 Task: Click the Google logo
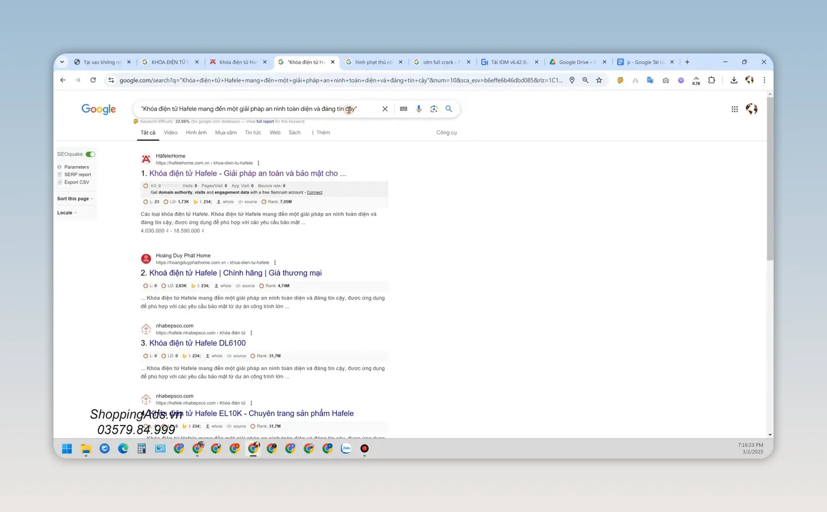click(x=98, y=109)
